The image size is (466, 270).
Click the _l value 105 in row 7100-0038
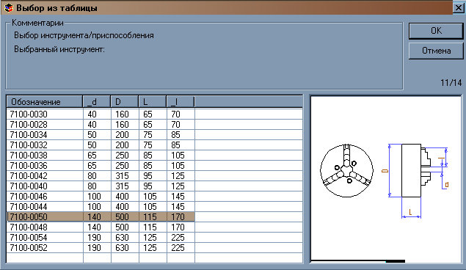click(x=181, y=156)
